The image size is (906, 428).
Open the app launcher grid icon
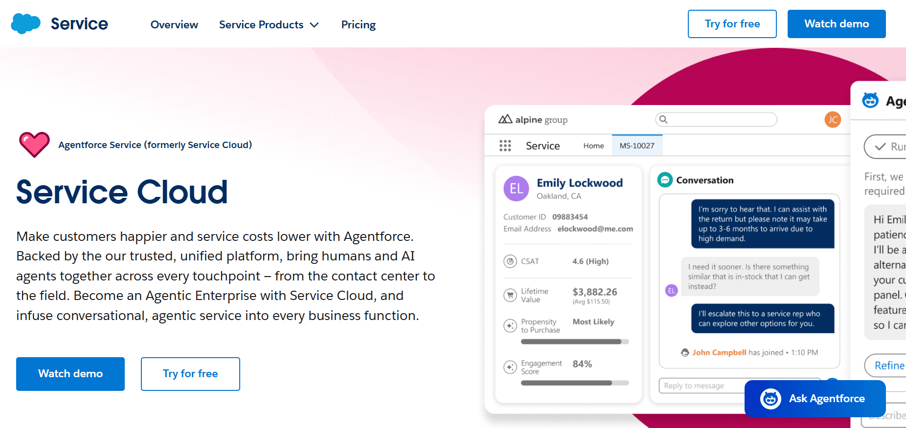tap(505, 146)
